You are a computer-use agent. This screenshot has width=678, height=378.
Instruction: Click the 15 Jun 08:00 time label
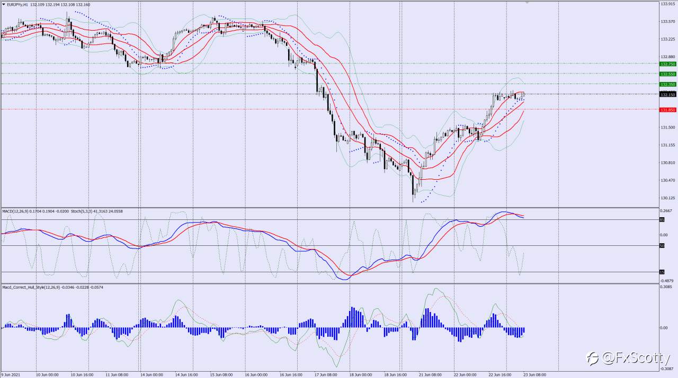point(221,374)
